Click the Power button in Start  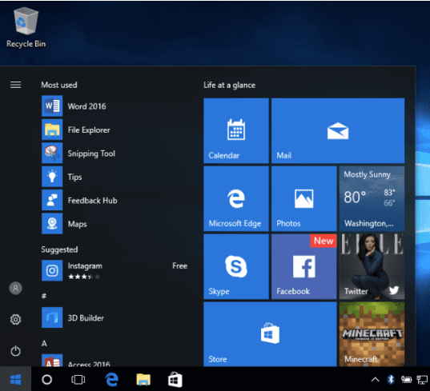click(16, 351)
